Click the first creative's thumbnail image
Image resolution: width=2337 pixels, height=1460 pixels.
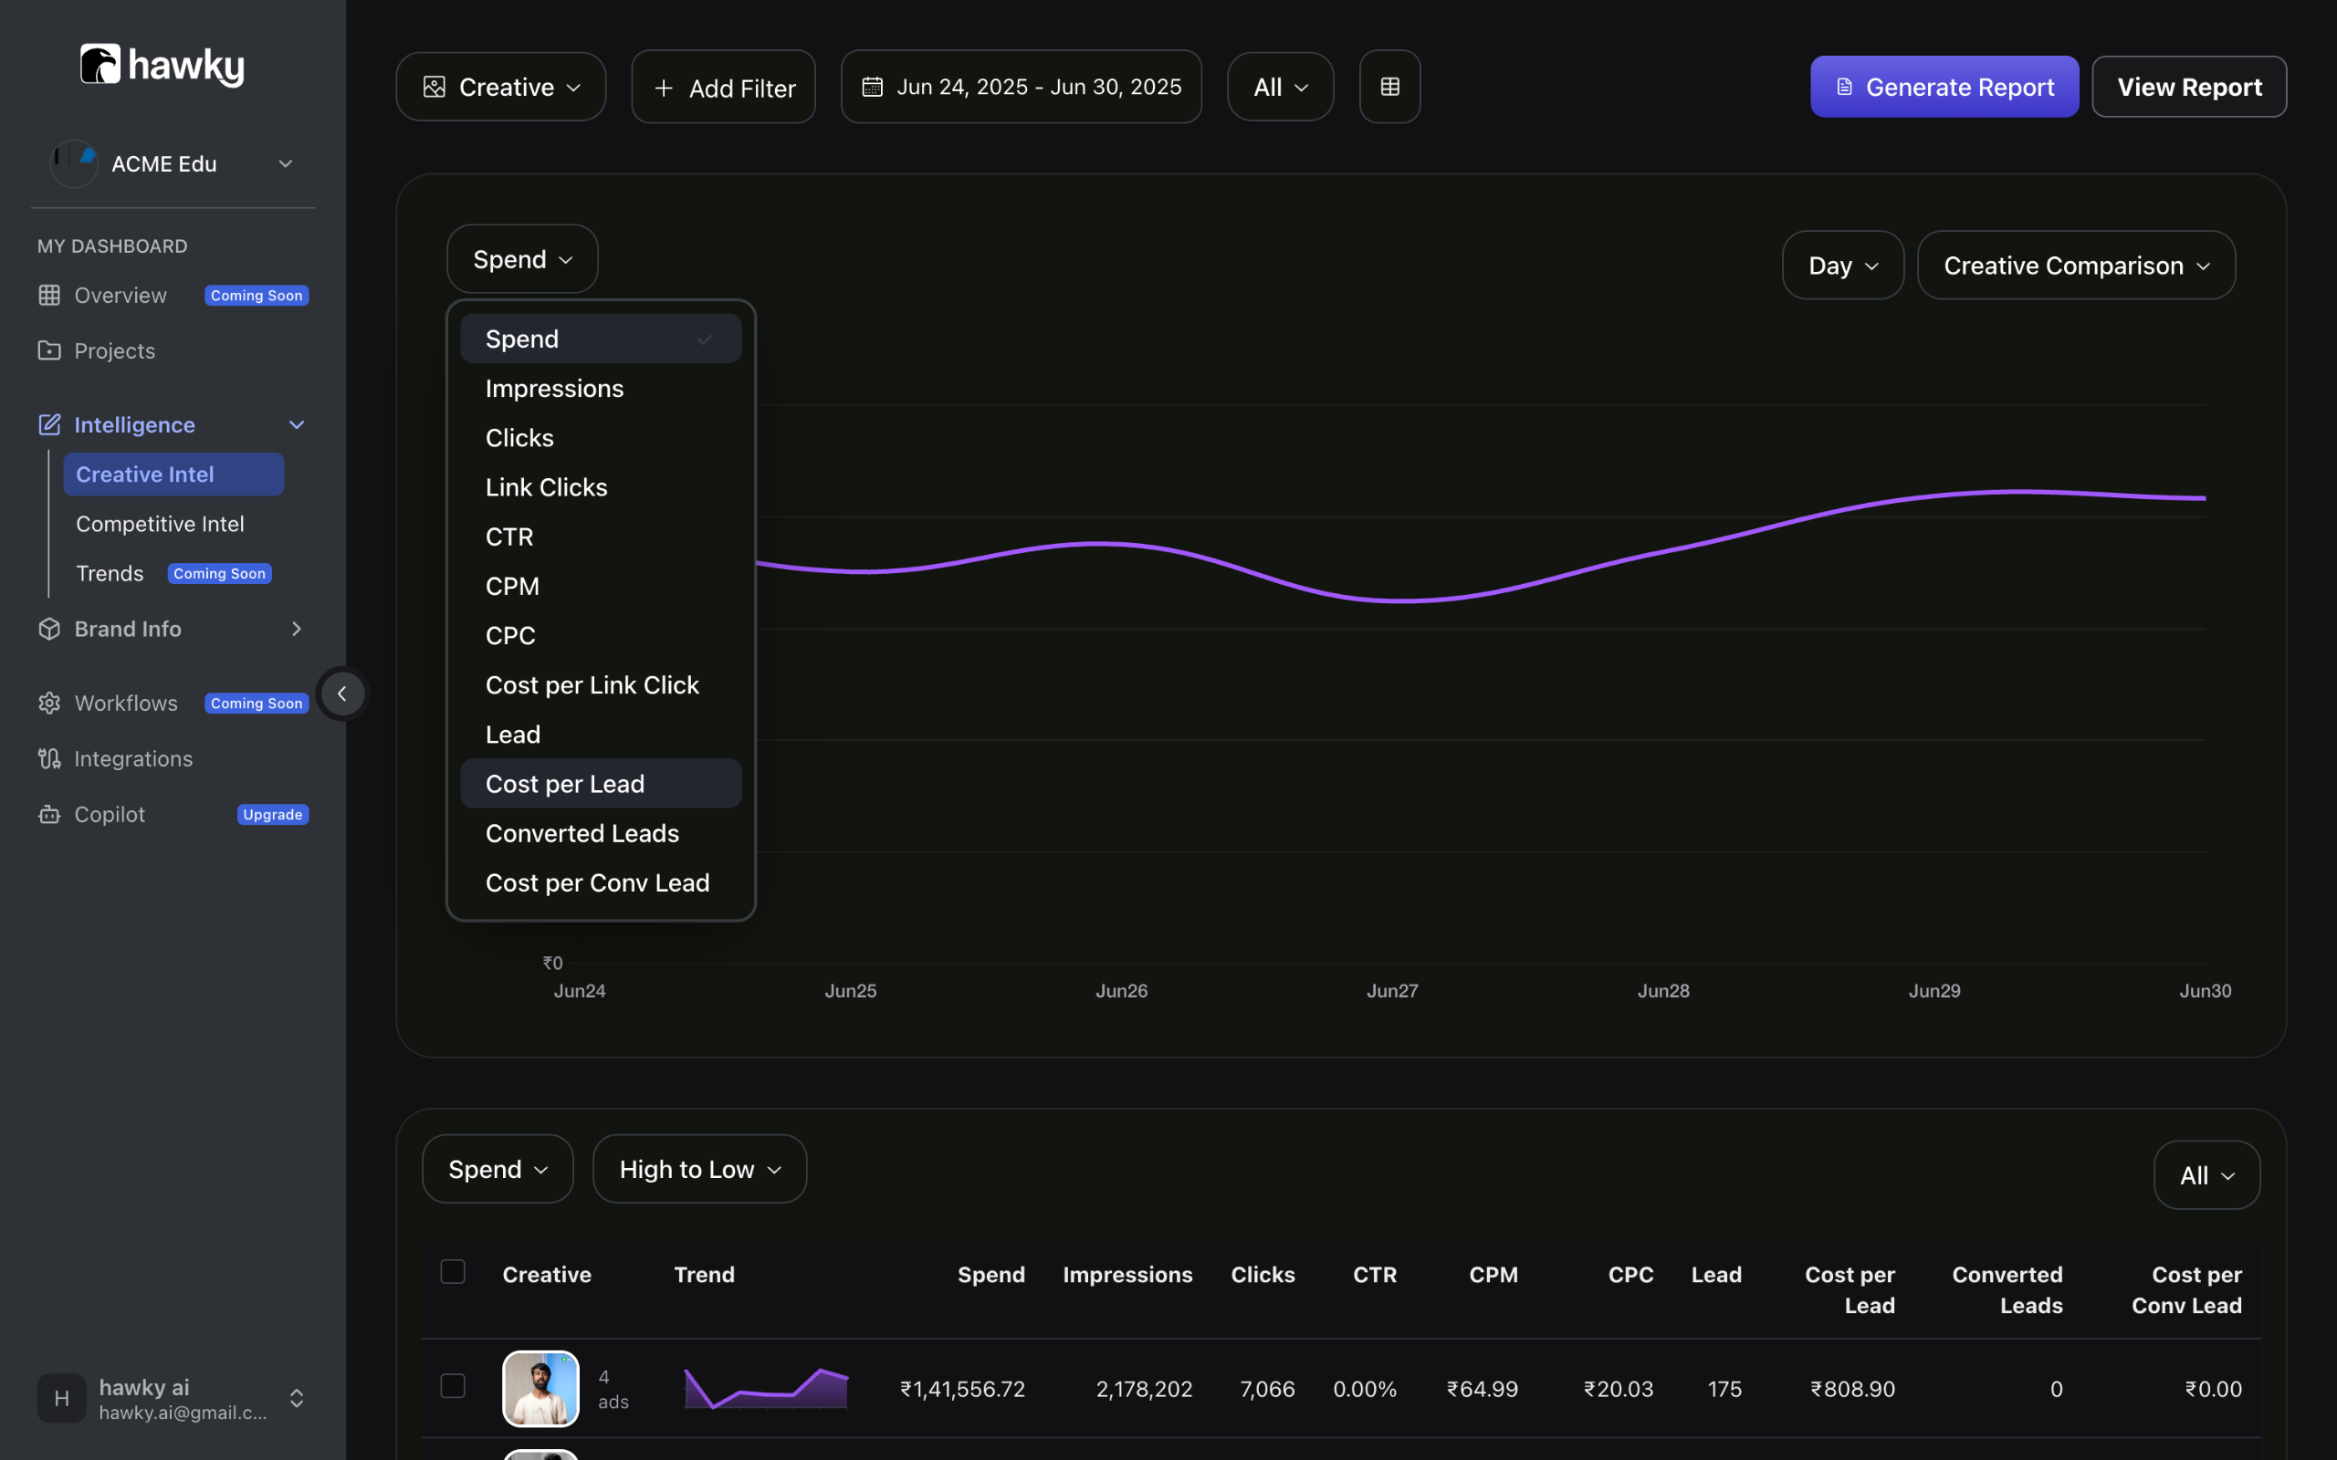pos(540,1389)
